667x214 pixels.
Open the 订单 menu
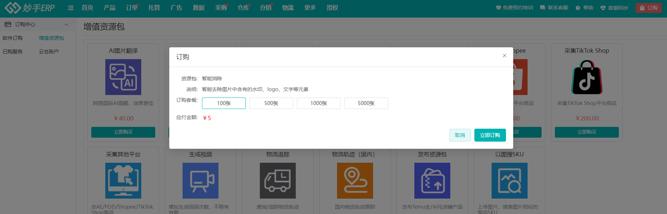(132, 8)
